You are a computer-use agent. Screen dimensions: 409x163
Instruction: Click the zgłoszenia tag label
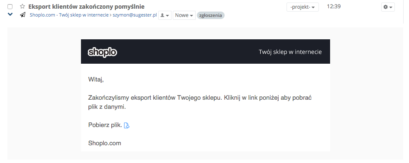[211, 15]
